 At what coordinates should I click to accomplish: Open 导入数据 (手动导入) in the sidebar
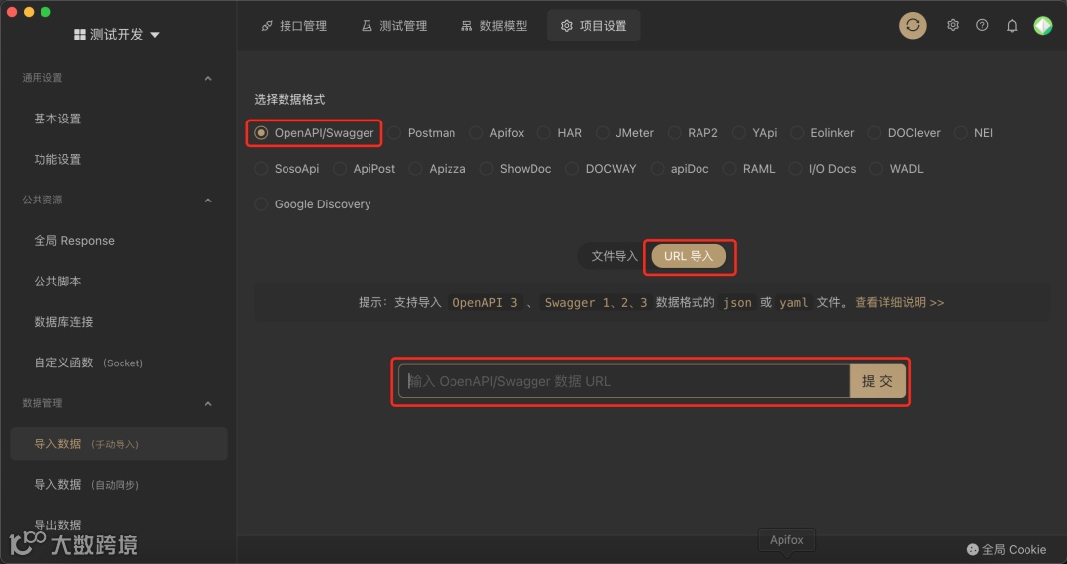click(120, 444)
